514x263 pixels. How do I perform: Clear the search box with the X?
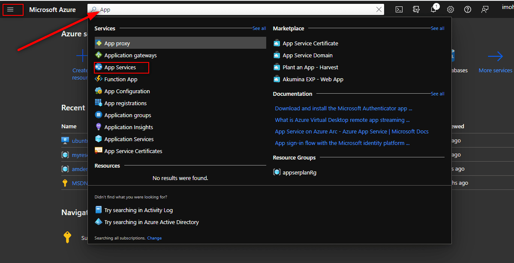point(379,10)
